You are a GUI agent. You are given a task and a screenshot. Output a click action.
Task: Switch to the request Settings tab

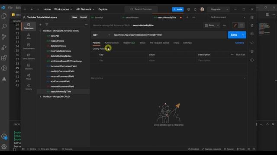187,43
